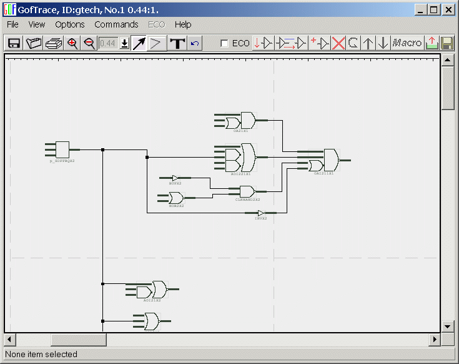The height and width of the screenshot is (364, 459).
Task: Enable the ECO checkbox
Action: pos(225,43)
